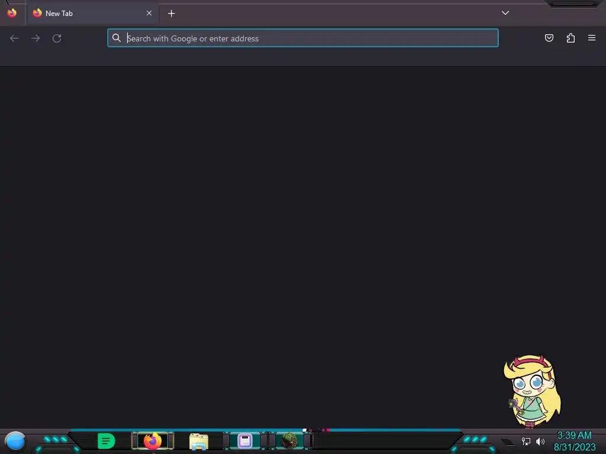Open the Start orb on the taskbar
Image resolution: width=606 pixels, height=454 pixels.
click(15, 442)
